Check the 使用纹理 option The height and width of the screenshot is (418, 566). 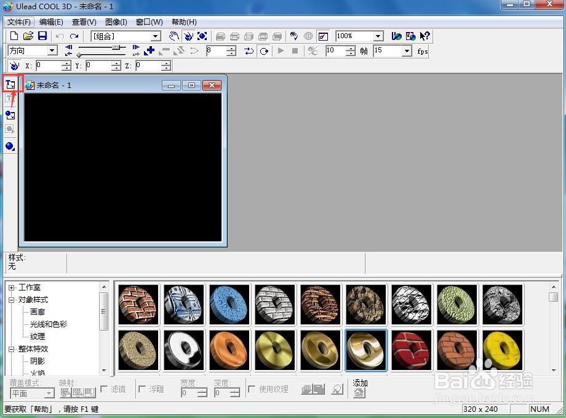[x=252, y=389]
